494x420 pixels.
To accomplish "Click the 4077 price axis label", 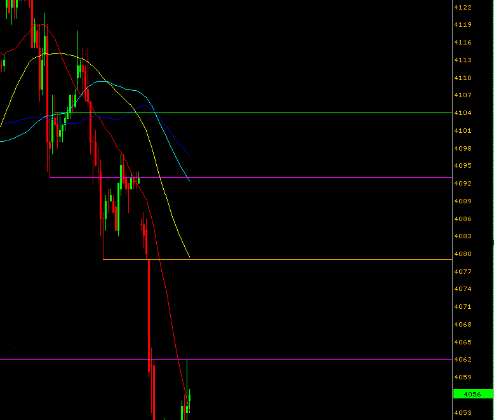I will tap(463, 271).
